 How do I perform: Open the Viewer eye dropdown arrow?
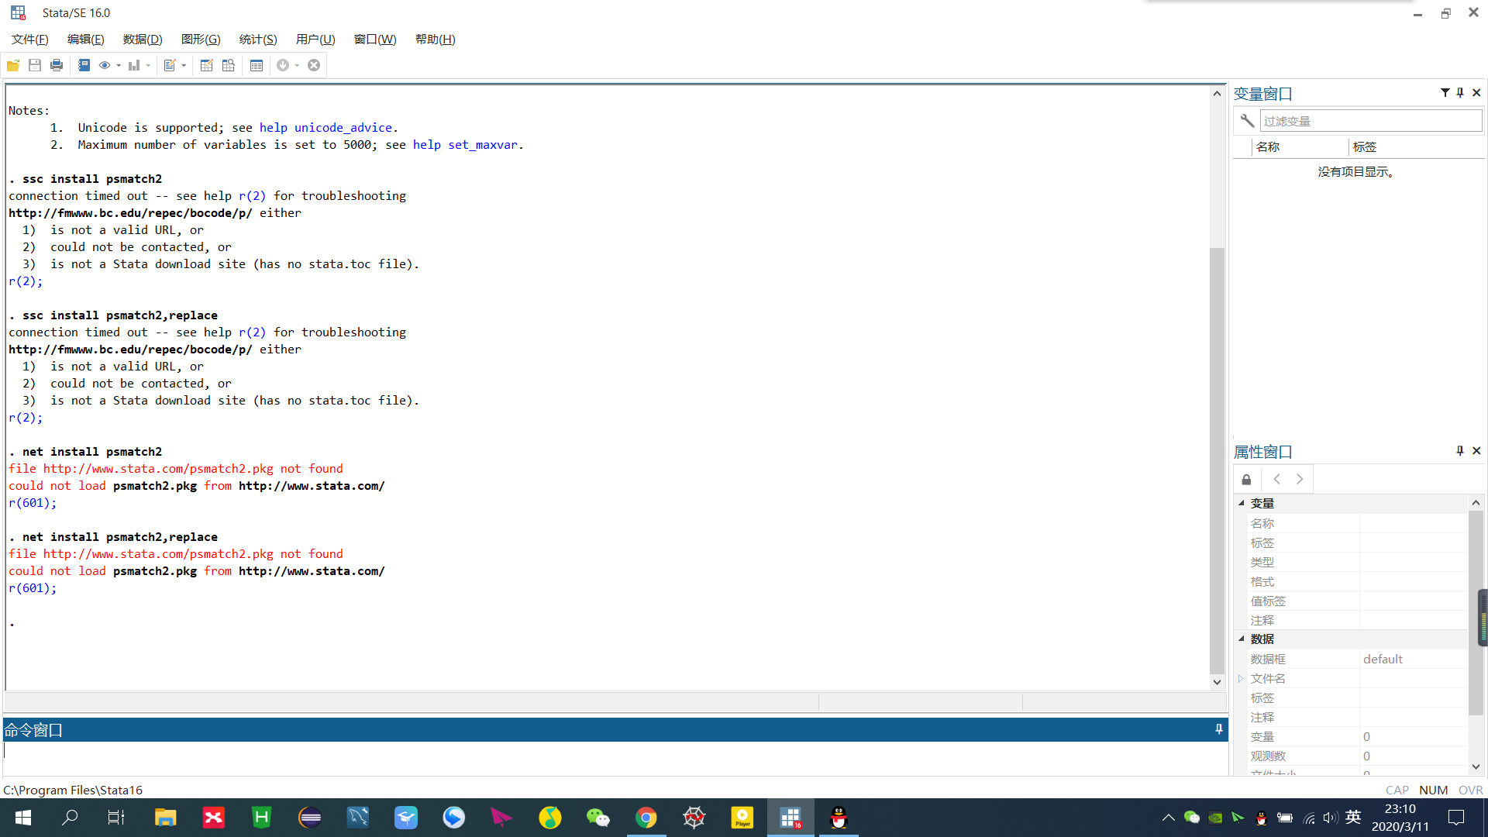[x=119, y=66]
